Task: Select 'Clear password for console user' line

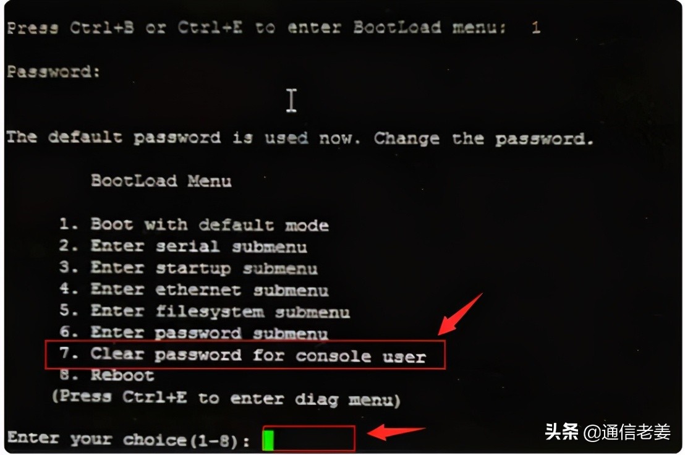Action: click(x=242, y=355)
